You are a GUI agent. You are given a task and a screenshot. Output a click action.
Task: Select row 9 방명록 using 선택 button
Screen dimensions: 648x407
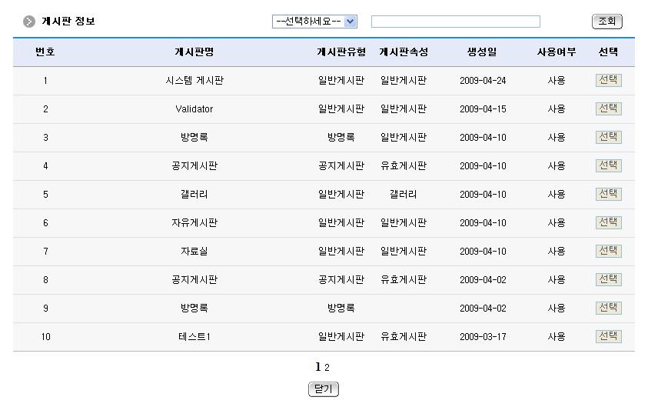608,308
